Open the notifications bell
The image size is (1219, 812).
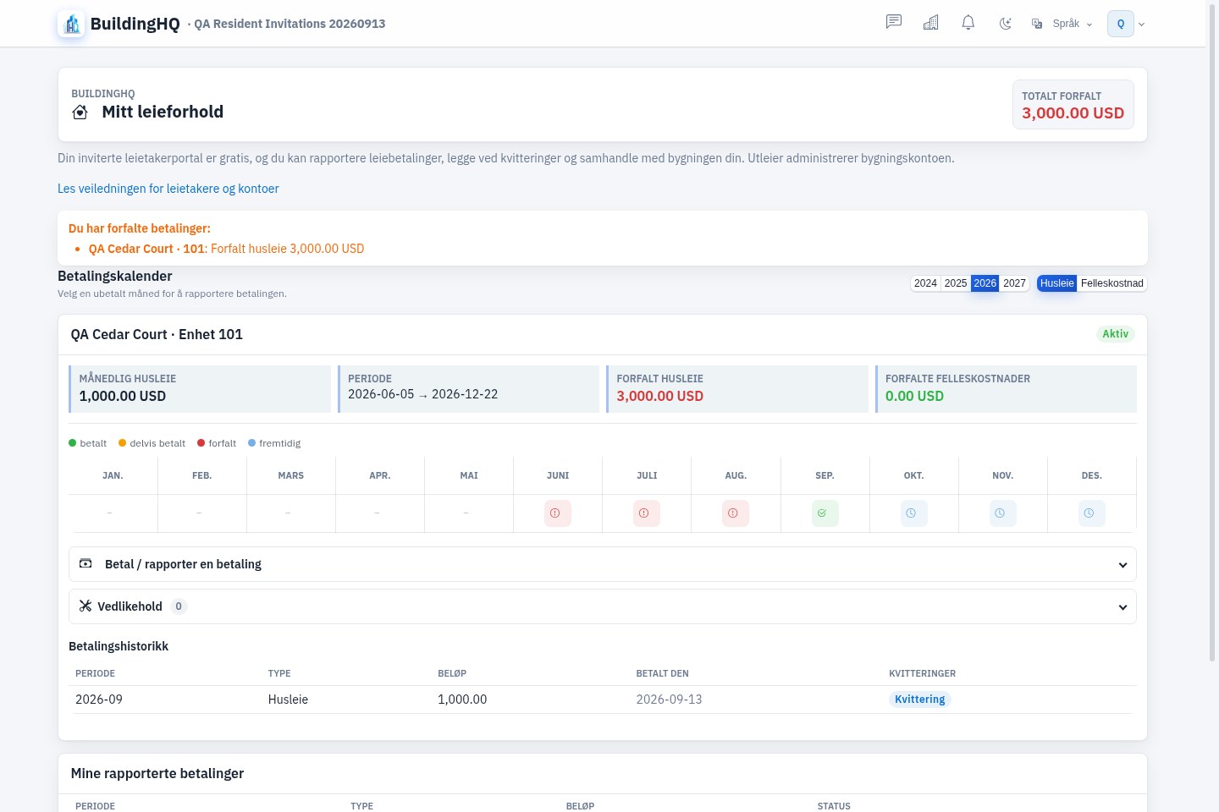coord(968,23)
